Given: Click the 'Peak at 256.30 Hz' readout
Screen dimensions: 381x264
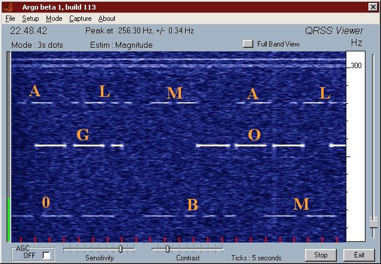Looking at the screenshot, I should coord(140,30).
